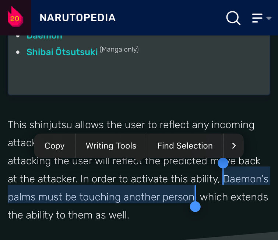Choose Copy in the selection menu
This screenshot has height=240, width=278.
(x=54, y=146)
